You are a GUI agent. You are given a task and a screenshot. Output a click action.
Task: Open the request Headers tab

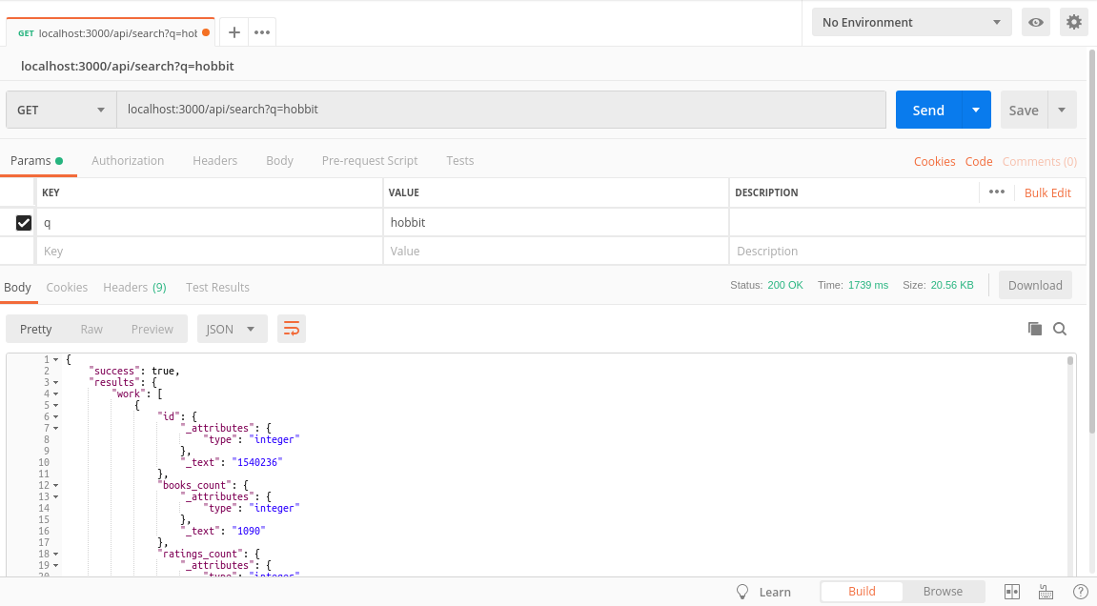(214, 160)
